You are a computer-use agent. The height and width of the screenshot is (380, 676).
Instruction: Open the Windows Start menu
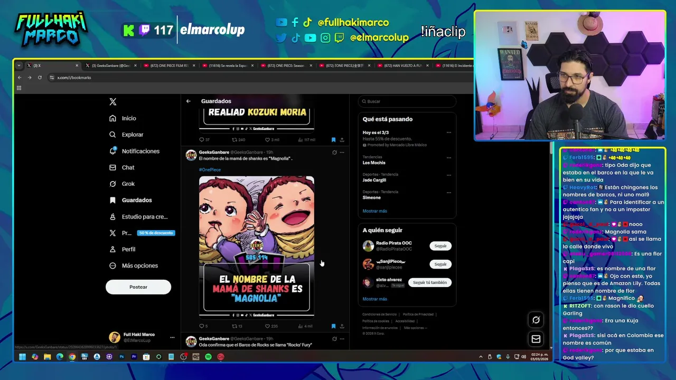pos(22,357)
